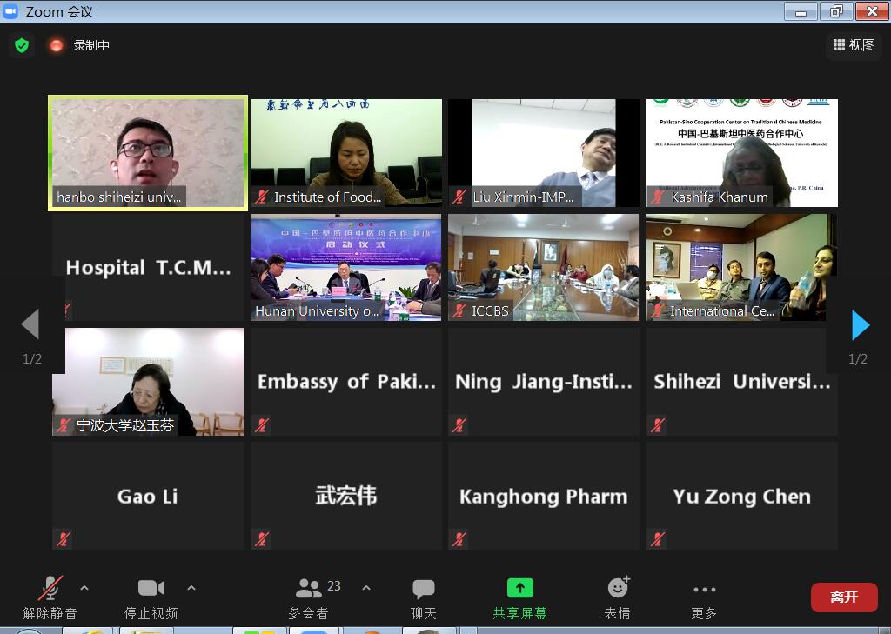Select 宁波大学赵玉芬 video tile
The image size is (891, 634).
148,382
